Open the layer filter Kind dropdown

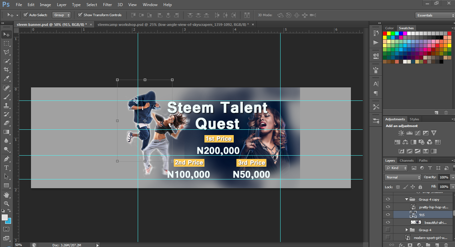[396, 168]
